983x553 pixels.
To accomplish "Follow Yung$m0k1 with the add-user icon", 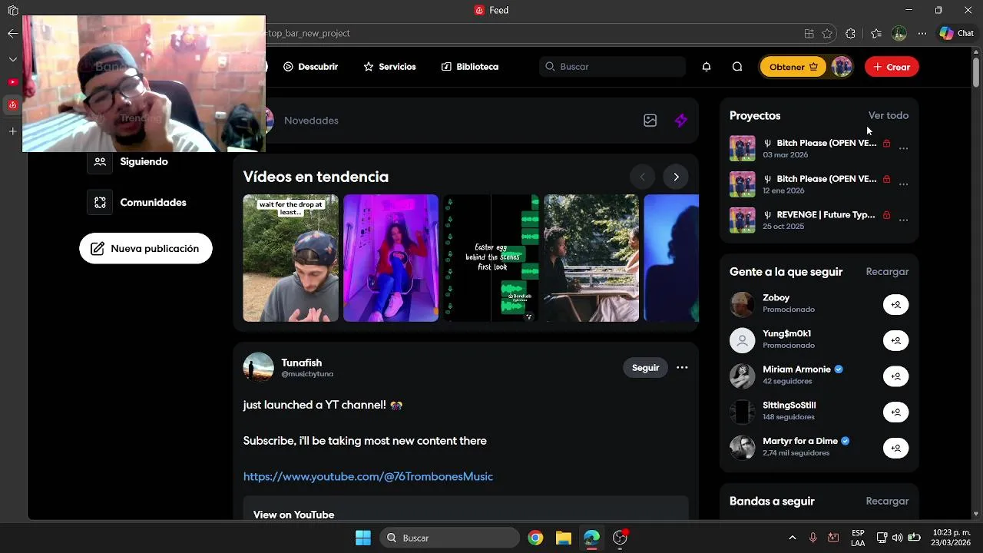I will (x=895, y=340).
